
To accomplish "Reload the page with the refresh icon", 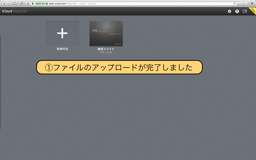I will pos(234,4).
